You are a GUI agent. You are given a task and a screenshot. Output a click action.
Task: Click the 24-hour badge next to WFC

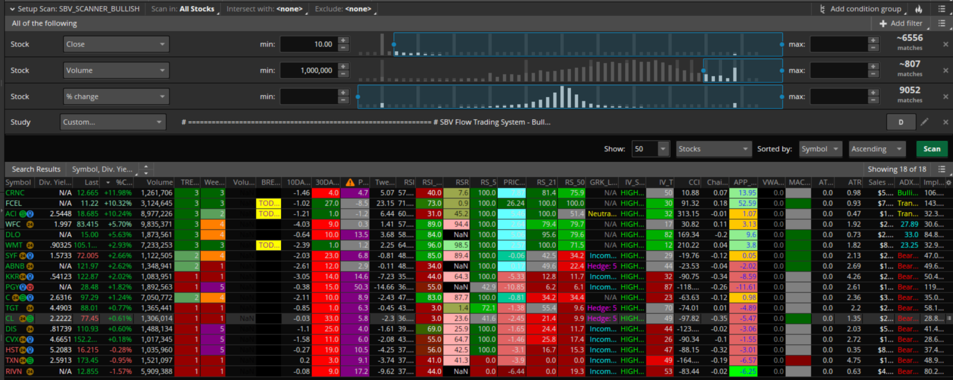[x=30, y=224]
